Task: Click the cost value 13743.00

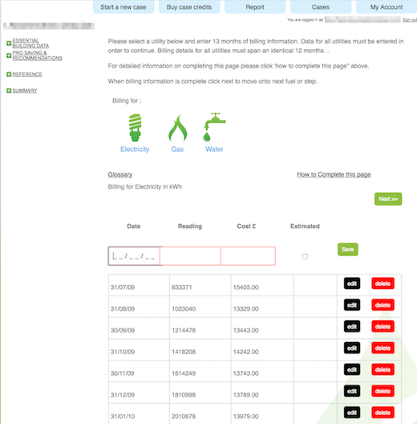Action: pyautogui.click(x=245, y=373)
